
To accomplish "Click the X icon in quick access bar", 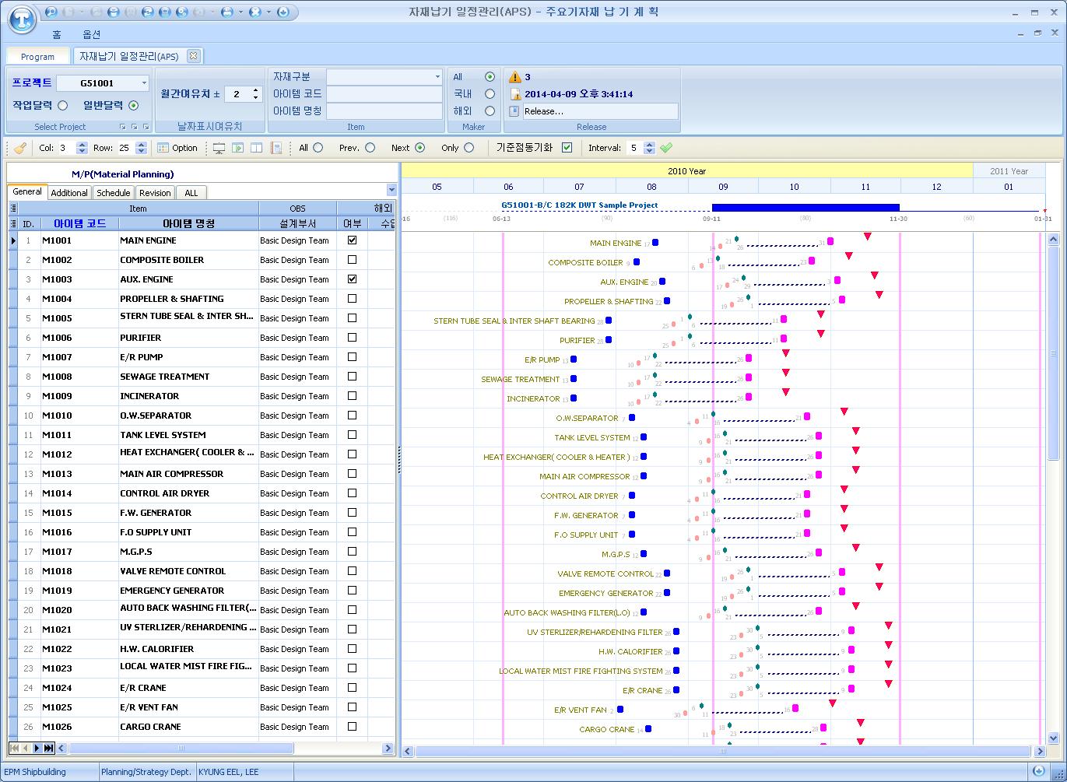I will (254, 12).
